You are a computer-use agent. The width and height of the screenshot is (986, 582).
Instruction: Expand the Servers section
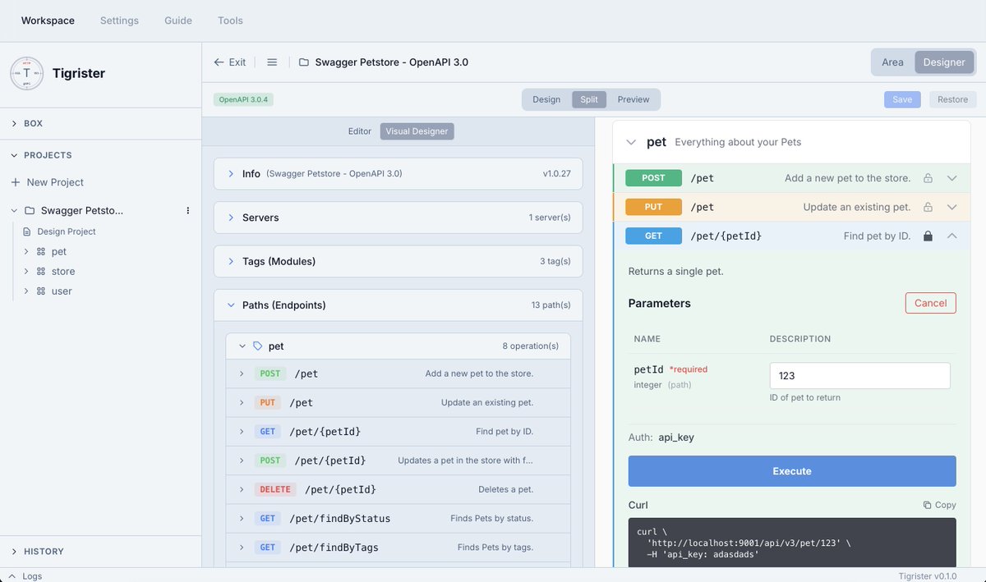[231, 218]
